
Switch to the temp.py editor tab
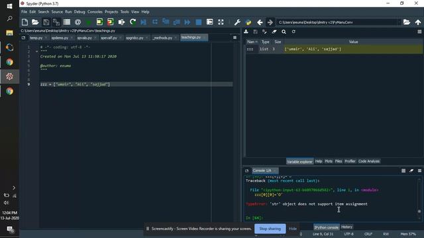[x=36, y=38]
